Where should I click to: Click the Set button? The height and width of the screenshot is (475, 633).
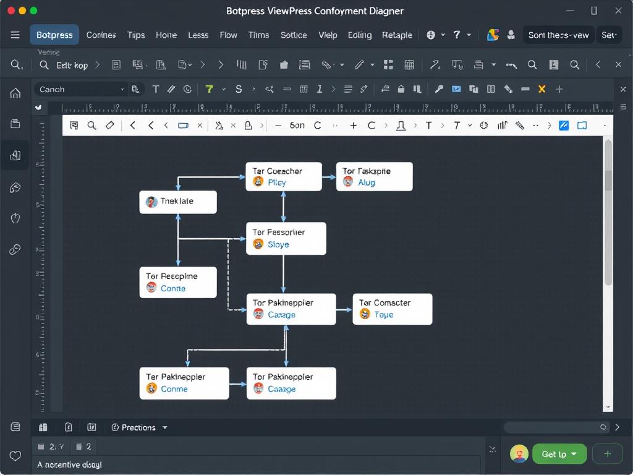click(609, 35)
